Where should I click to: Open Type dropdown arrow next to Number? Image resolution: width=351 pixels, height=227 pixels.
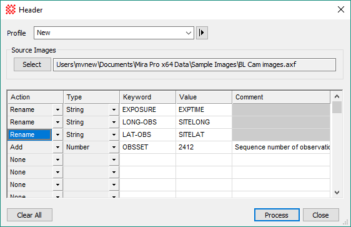click(114, 147)
